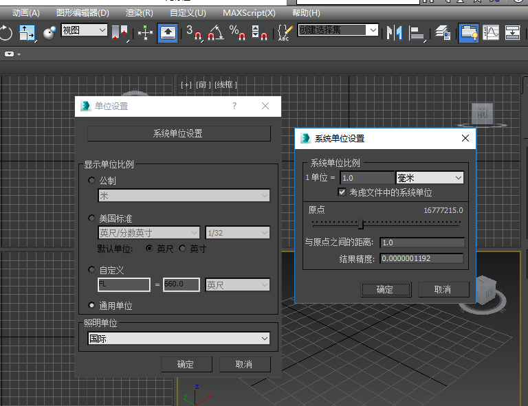This screenshot has width=528, height=406.
Task: Select the 美国标准 radio option
Action: point(92,218)
